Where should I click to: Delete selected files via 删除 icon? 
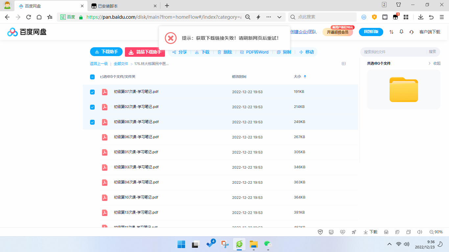click(x=225, y=52)
